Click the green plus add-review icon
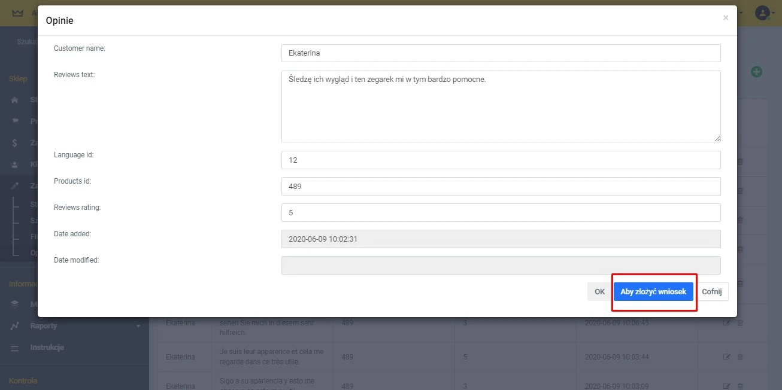The width and height of the screenshot is (782, 390). coord(756,72)
